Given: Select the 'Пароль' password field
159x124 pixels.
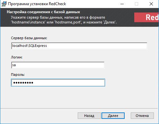Looking at the screenshot, I should pyautogui.click(x=58, y=83).
